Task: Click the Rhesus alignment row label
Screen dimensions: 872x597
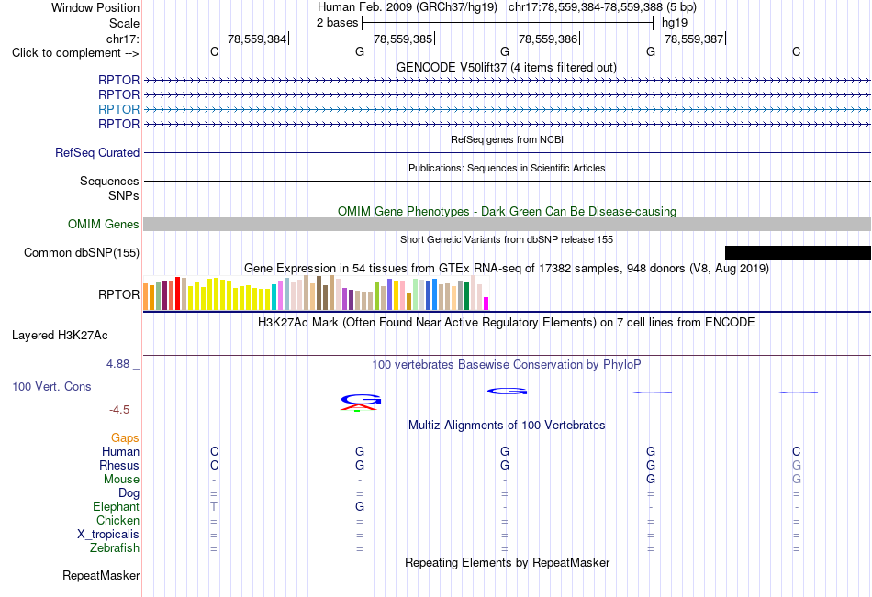Action: click(119, 465)
